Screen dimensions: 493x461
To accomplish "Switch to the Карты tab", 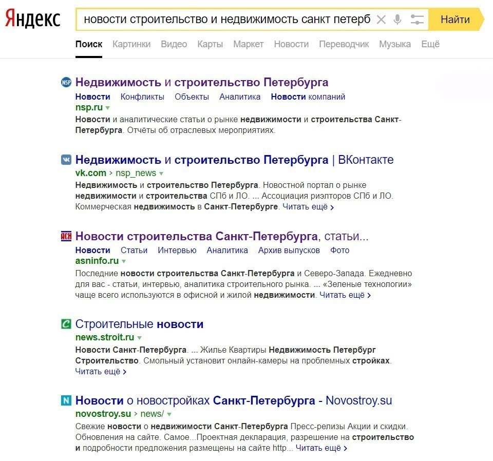I will tap(210, 44).
